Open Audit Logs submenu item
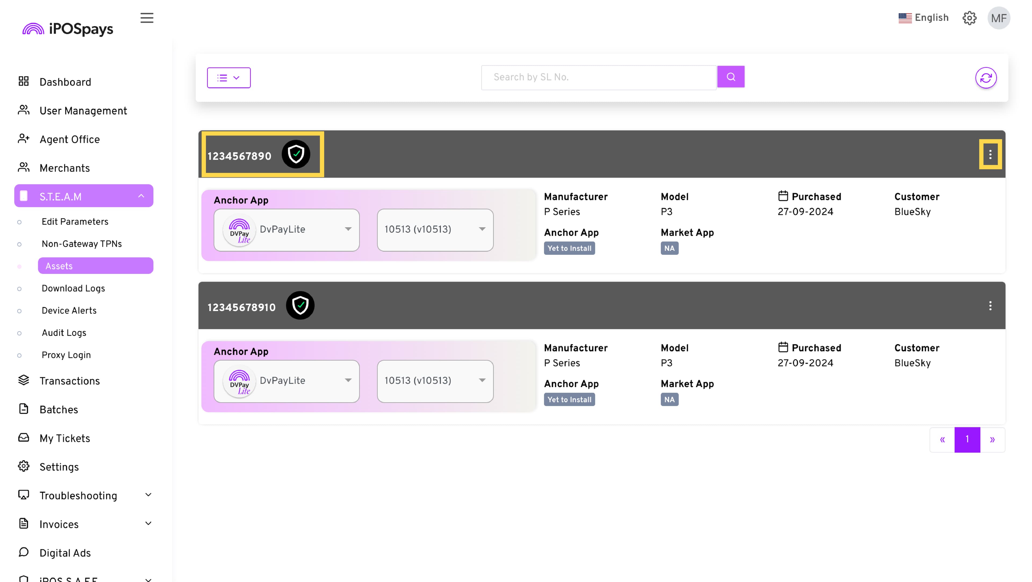1032x582 pixels. 64,333
